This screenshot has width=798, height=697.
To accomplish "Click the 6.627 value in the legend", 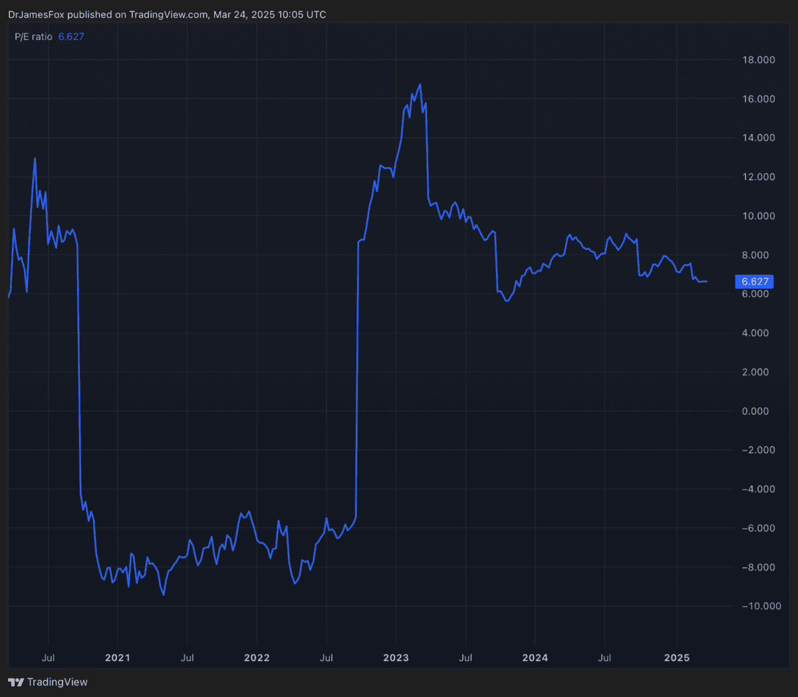I will (71, 37).
